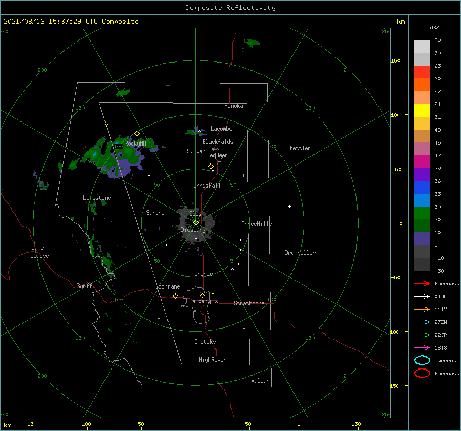Click the asterisk marker east of Innisfail

pyautogui.click(x=243, y=176)
